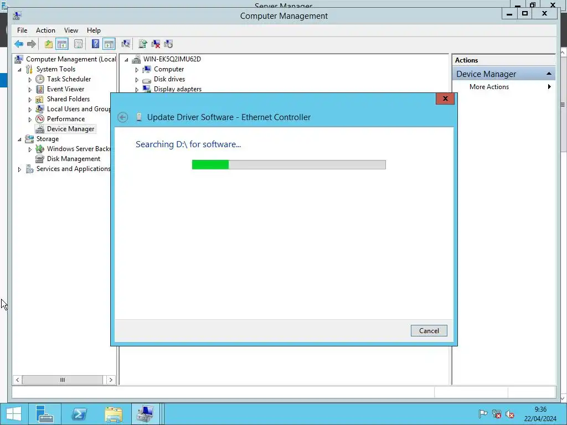Click the Disable device toolbar icon
567x425 pixels.
click(x=168, y=44)
